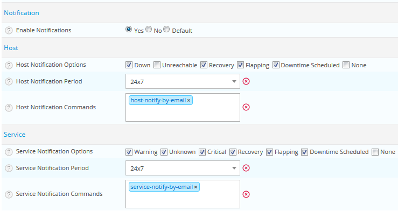Viewport: 398px width, 211px height.
Task: Open help for Service Notification Options
Action: click(x=9, y=152)
